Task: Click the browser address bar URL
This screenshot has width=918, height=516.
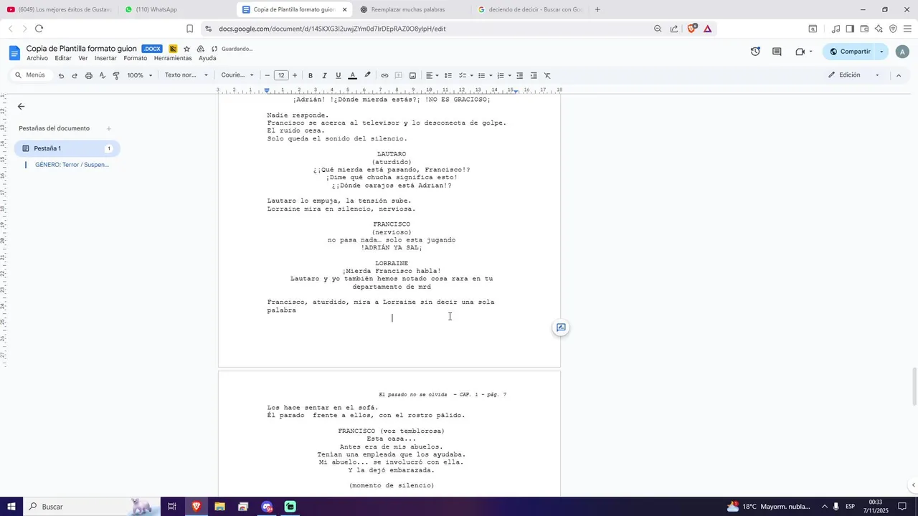Action: 332,29
